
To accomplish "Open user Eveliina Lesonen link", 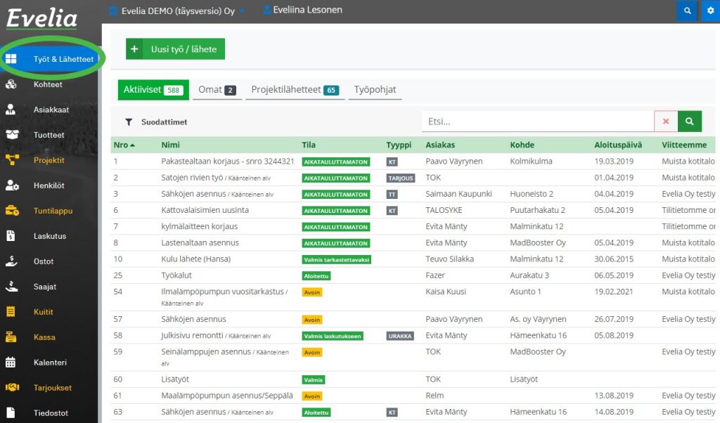I will coord(307,10).
